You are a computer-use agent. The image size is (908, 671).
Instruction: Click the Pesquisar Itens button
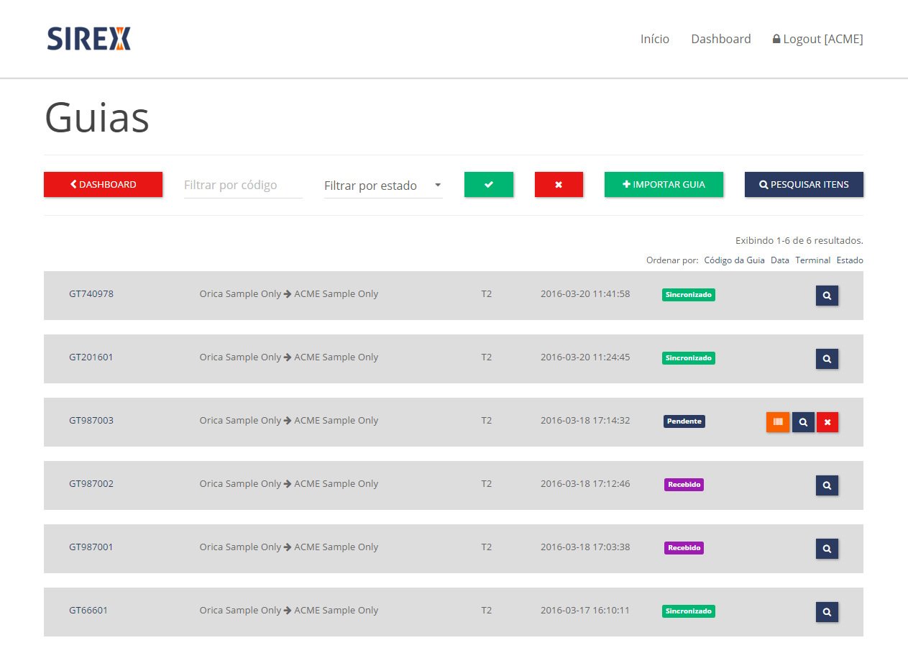(804, 185)
